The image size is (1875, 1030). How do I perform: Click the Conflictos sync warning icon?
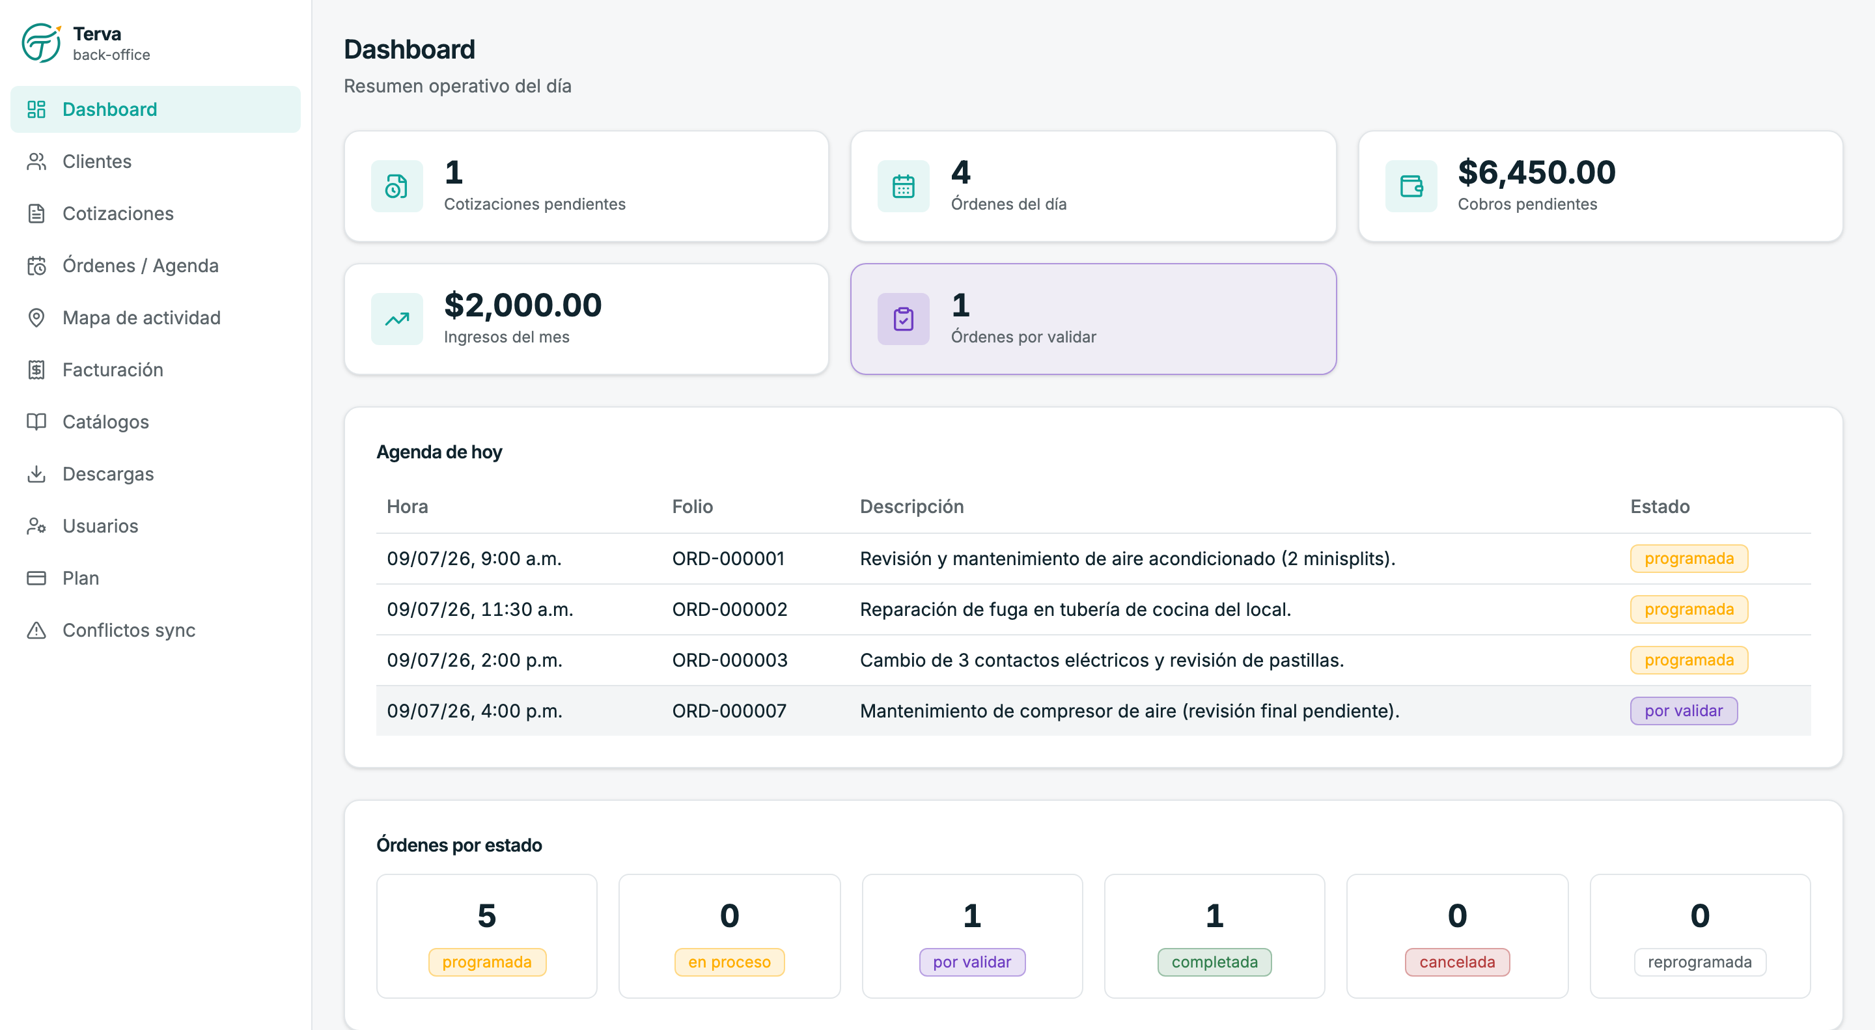[36, 630]
